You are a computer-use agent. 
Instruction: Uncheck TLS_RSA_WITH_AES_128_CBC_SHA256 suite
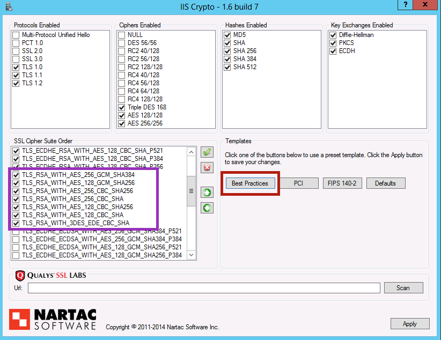pos(16,207)
